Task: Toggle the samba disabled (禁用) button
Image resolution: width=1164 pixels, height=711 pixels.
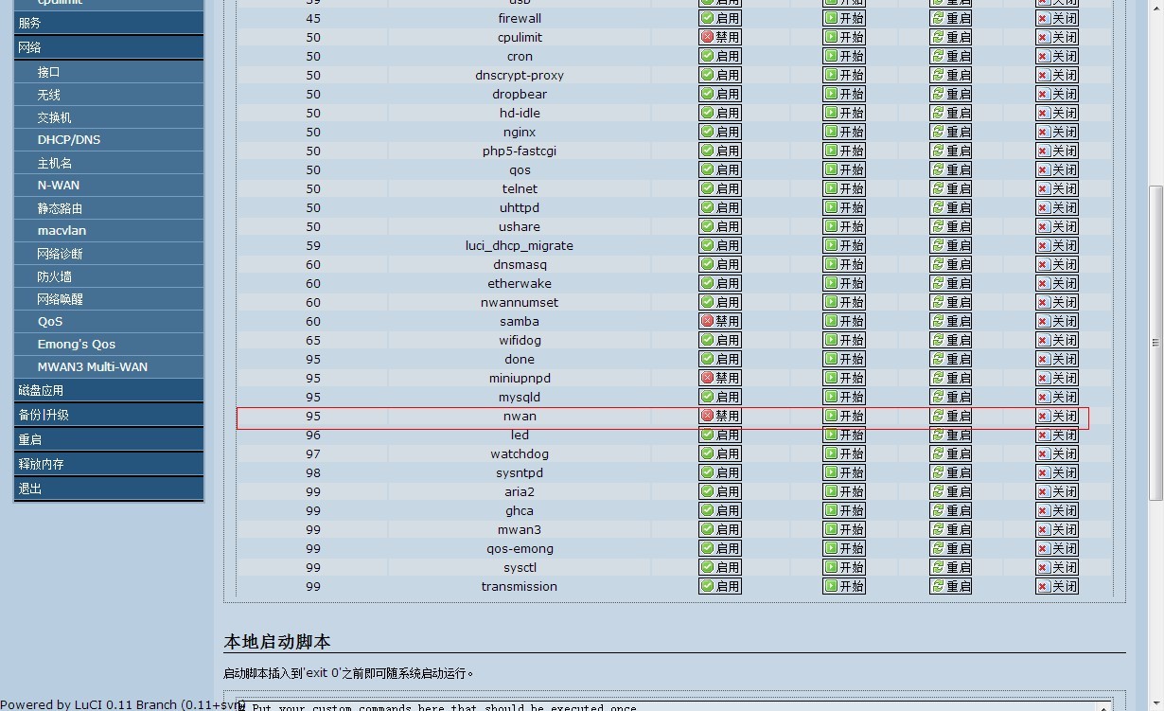Action: click(720, 321)
